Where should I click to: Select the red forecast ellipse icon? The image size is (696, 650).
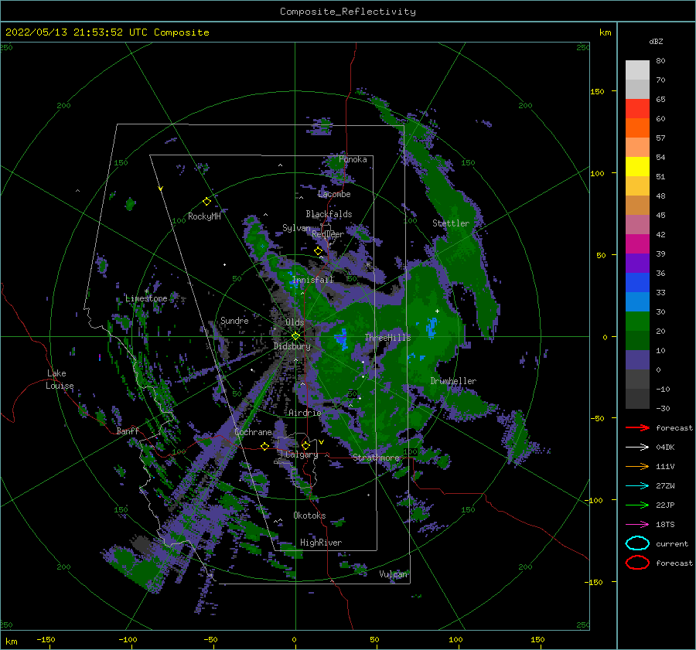pos(637,563)
